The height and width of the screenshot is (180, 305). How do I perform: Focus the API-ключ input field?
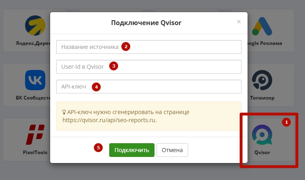[149, 87]
